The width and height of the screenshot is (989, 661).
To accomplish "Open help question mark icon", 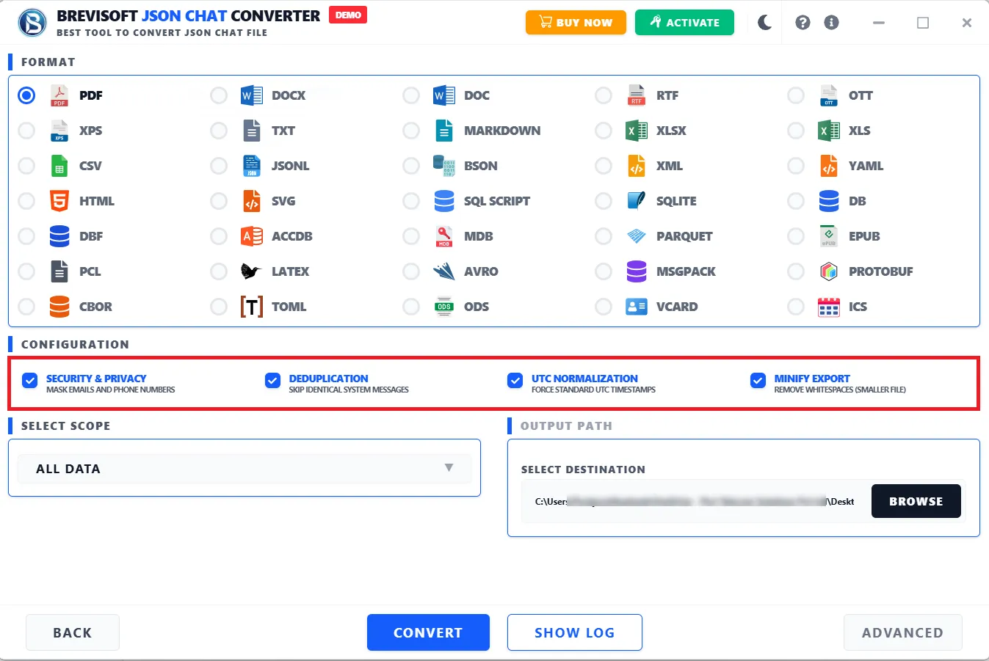I will tap(803, 23).
